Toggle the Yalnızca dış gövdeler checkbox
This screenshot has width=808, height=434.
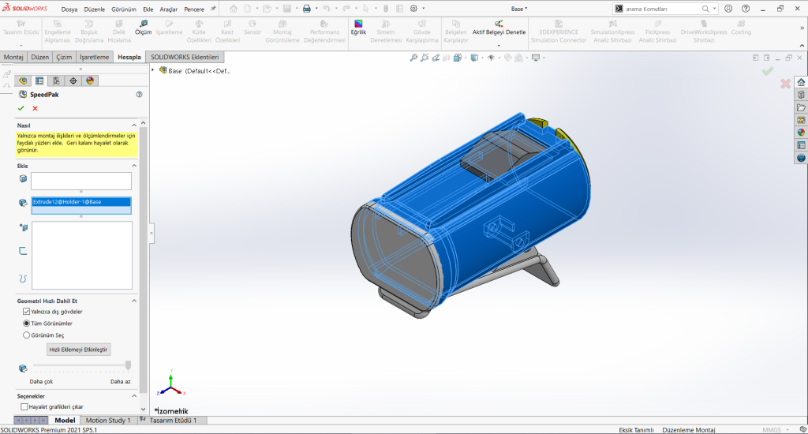pos(26,312)
